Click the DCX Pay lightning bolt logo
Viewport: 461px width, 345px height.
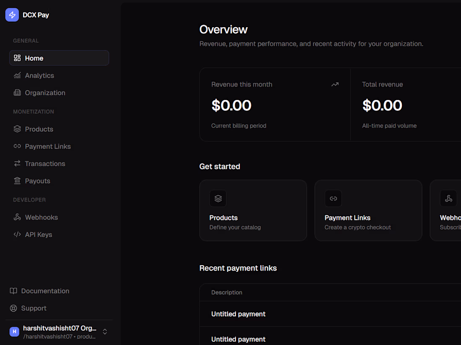pyautogui.click(x=12, y=15)
